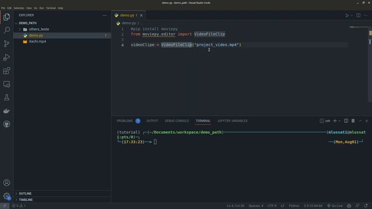
Task: Switch to the JUPYTER: VARIABLES tab
Action: click(233, 121)
